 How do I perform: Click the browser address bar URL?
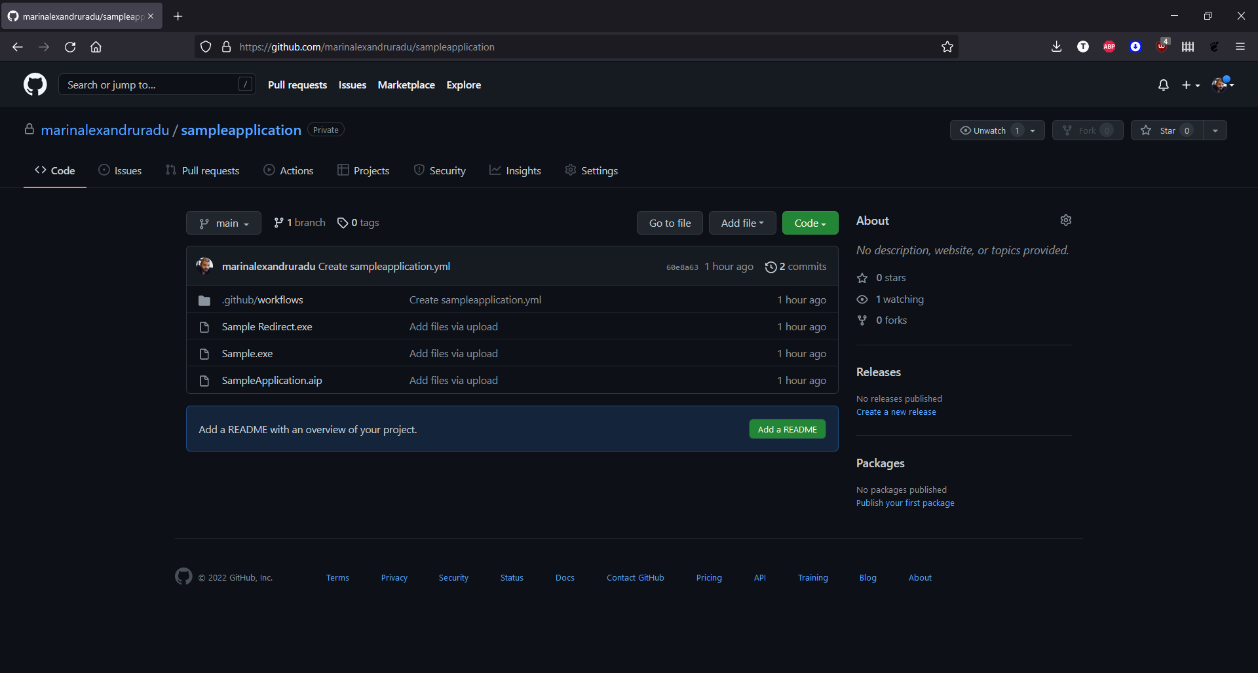[x=367, y=47]
